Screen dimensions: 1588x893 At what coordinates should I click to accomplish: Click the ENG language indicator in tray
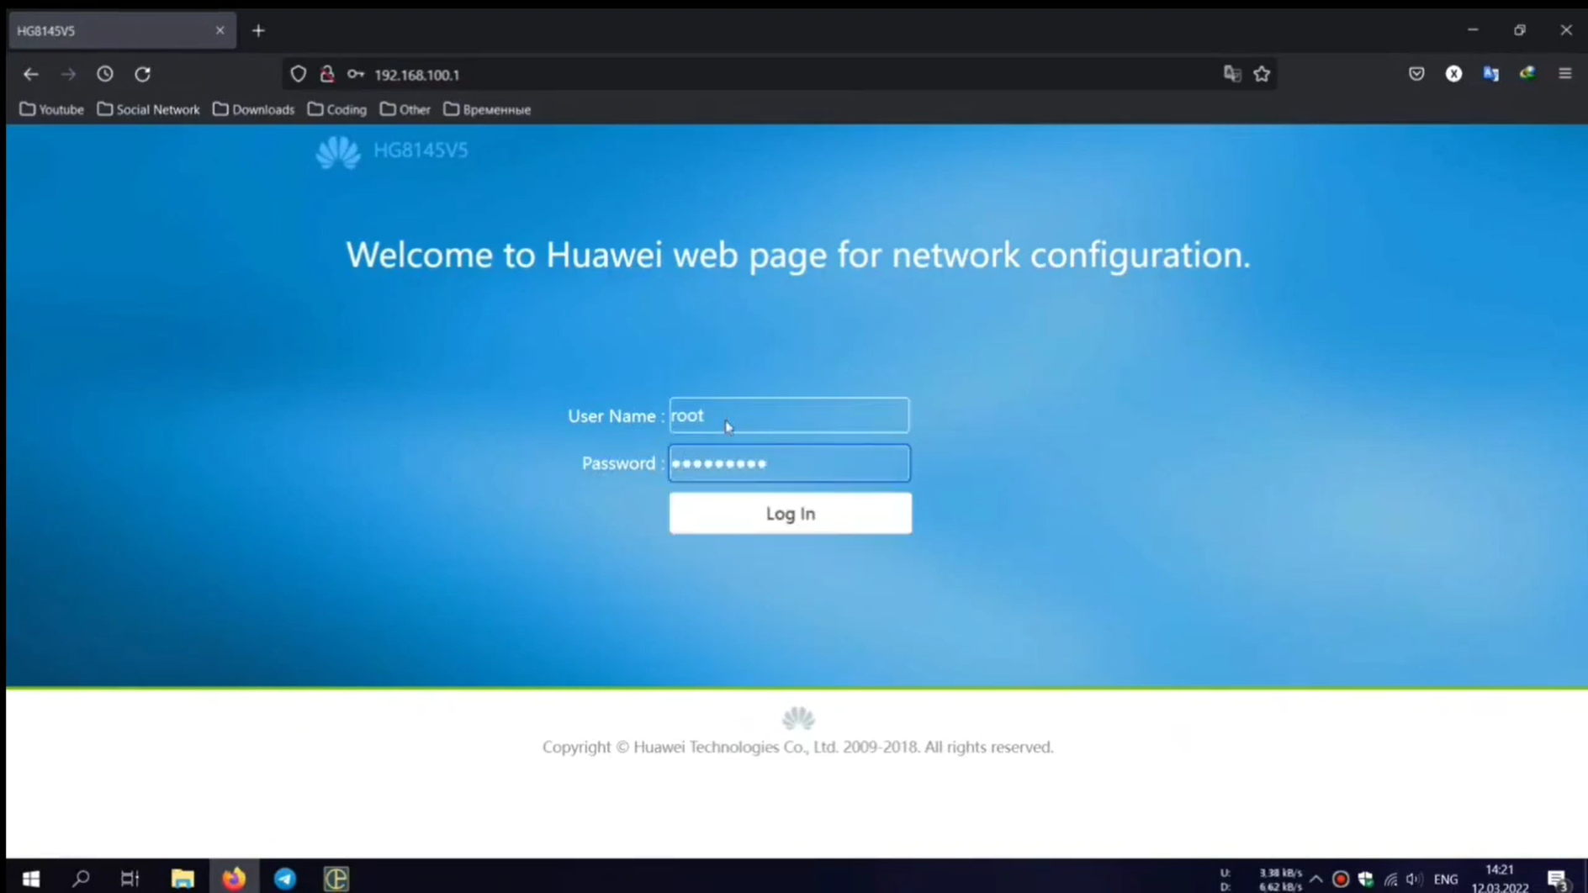coord(1446,879)
